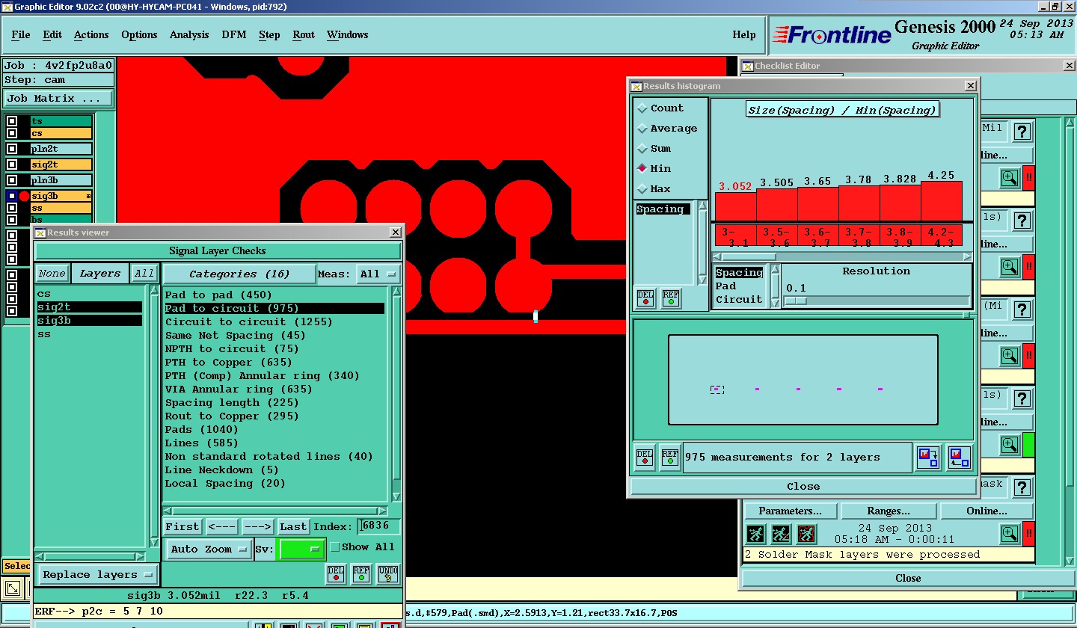Click Job Matrix ... button

click(x=58, y=98)
